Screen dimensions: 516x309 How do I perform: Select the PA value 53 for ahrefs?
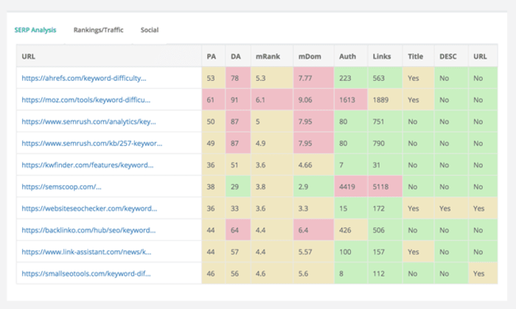pyautogui.click(x=214, y=78)
